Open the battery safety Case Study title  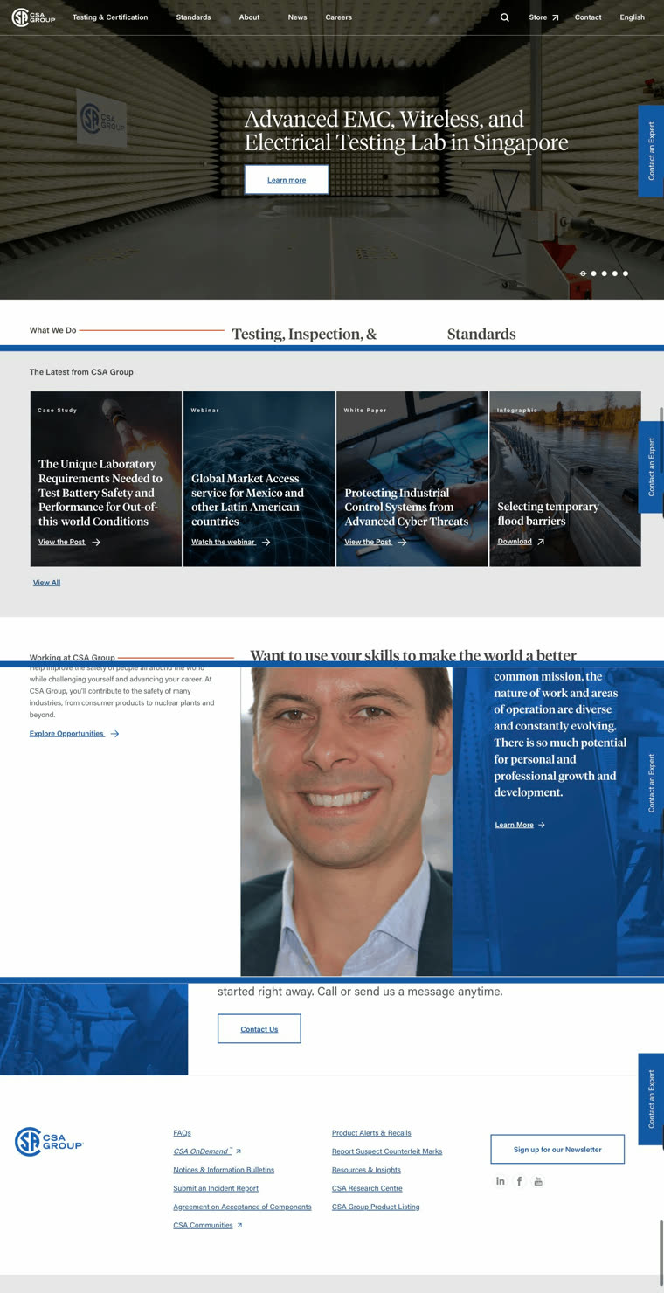coord(100,493)
